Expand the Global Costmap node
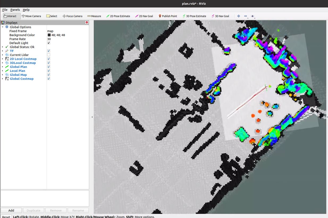The width and height of the screenshot is (328, 218). tap(2, 79)
